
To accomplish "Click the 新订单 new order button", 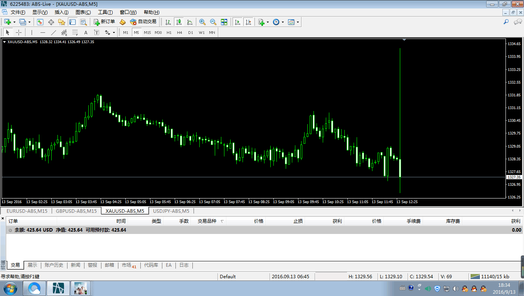I will point(104,22).
